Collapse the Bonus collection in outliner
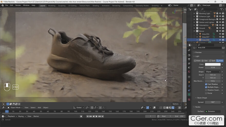 point(194,31)
